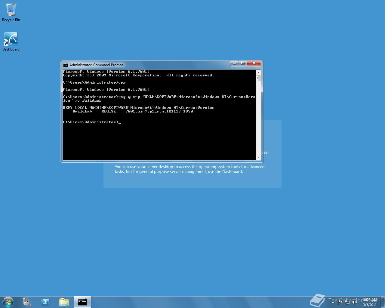Image resolution: width=385 pixels, height=308 pixels.
Task: Click the reg query command line
Action: 159,99
